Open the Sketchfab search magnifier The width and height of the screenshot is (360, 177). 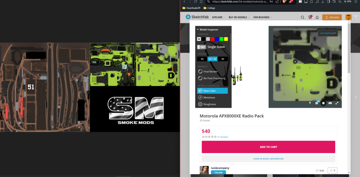[x=303, y=17]
